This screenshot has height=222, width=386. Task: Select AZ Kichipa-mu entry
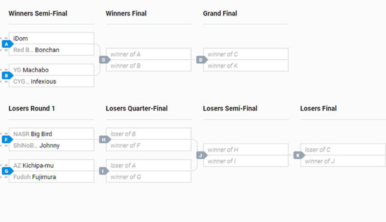(51, 166)
